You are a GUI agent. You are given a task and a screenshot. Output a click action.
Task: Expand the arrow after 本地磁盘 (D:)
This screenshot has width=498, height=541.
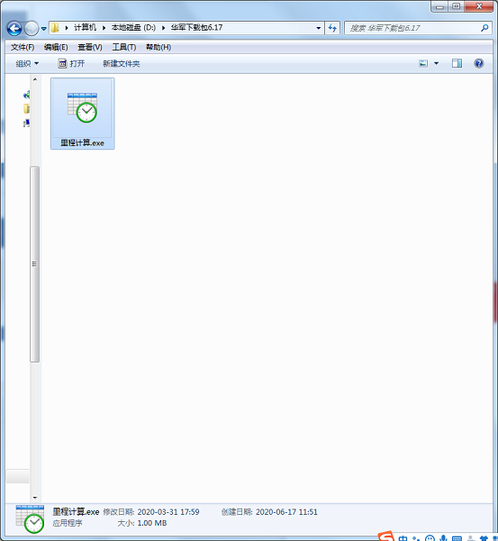(x=164, y=28)
